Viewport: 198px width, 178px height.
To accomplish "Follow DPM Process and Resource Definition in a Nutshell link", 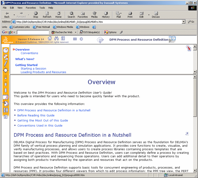I will (54, 110).
